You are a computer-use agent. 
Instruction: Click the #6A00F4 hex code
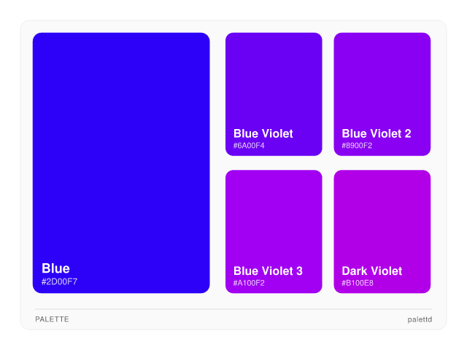(x=249, y=145)
